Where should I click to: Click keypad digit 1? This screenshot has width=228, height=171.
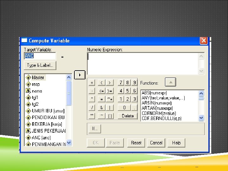121,99
